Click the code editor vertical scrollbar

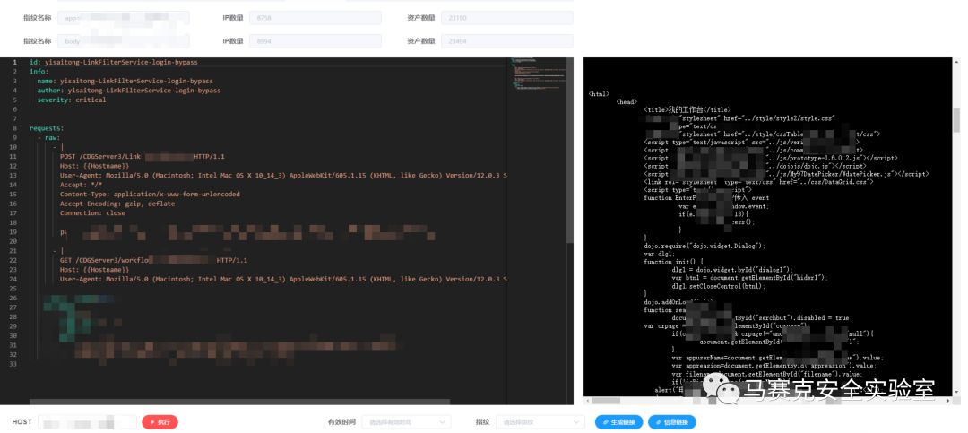[570, 148]
